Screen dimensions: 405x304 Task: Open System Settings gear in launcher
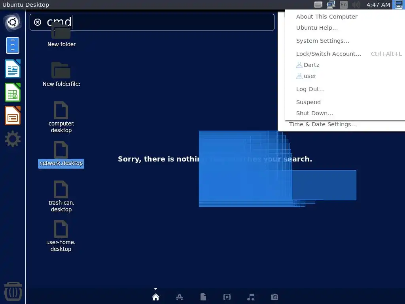click(x=12, y=139)
